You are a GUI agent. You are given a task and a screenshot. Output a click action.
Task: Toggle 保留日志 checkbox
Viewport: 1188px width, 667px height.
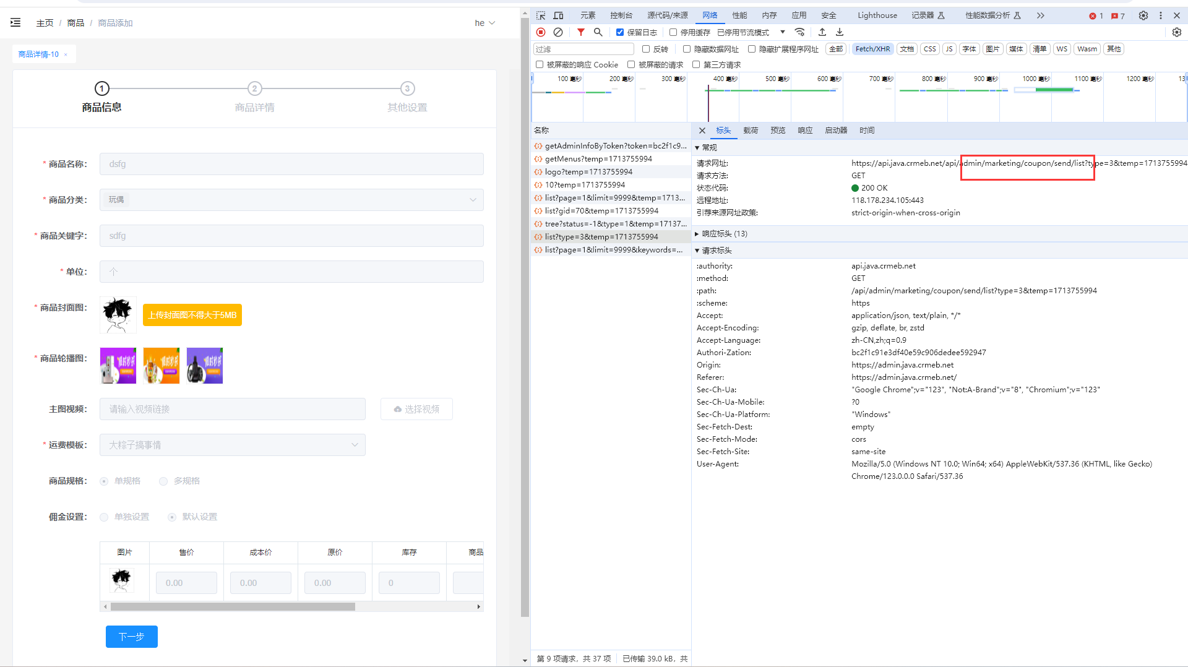click(620, 32)
